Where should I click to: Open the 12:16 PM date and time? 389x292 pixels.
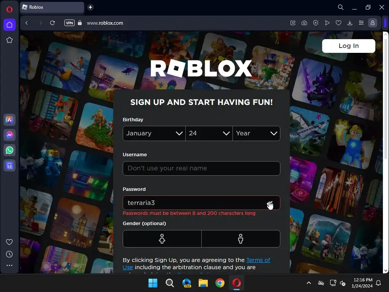tap(362, 283)
